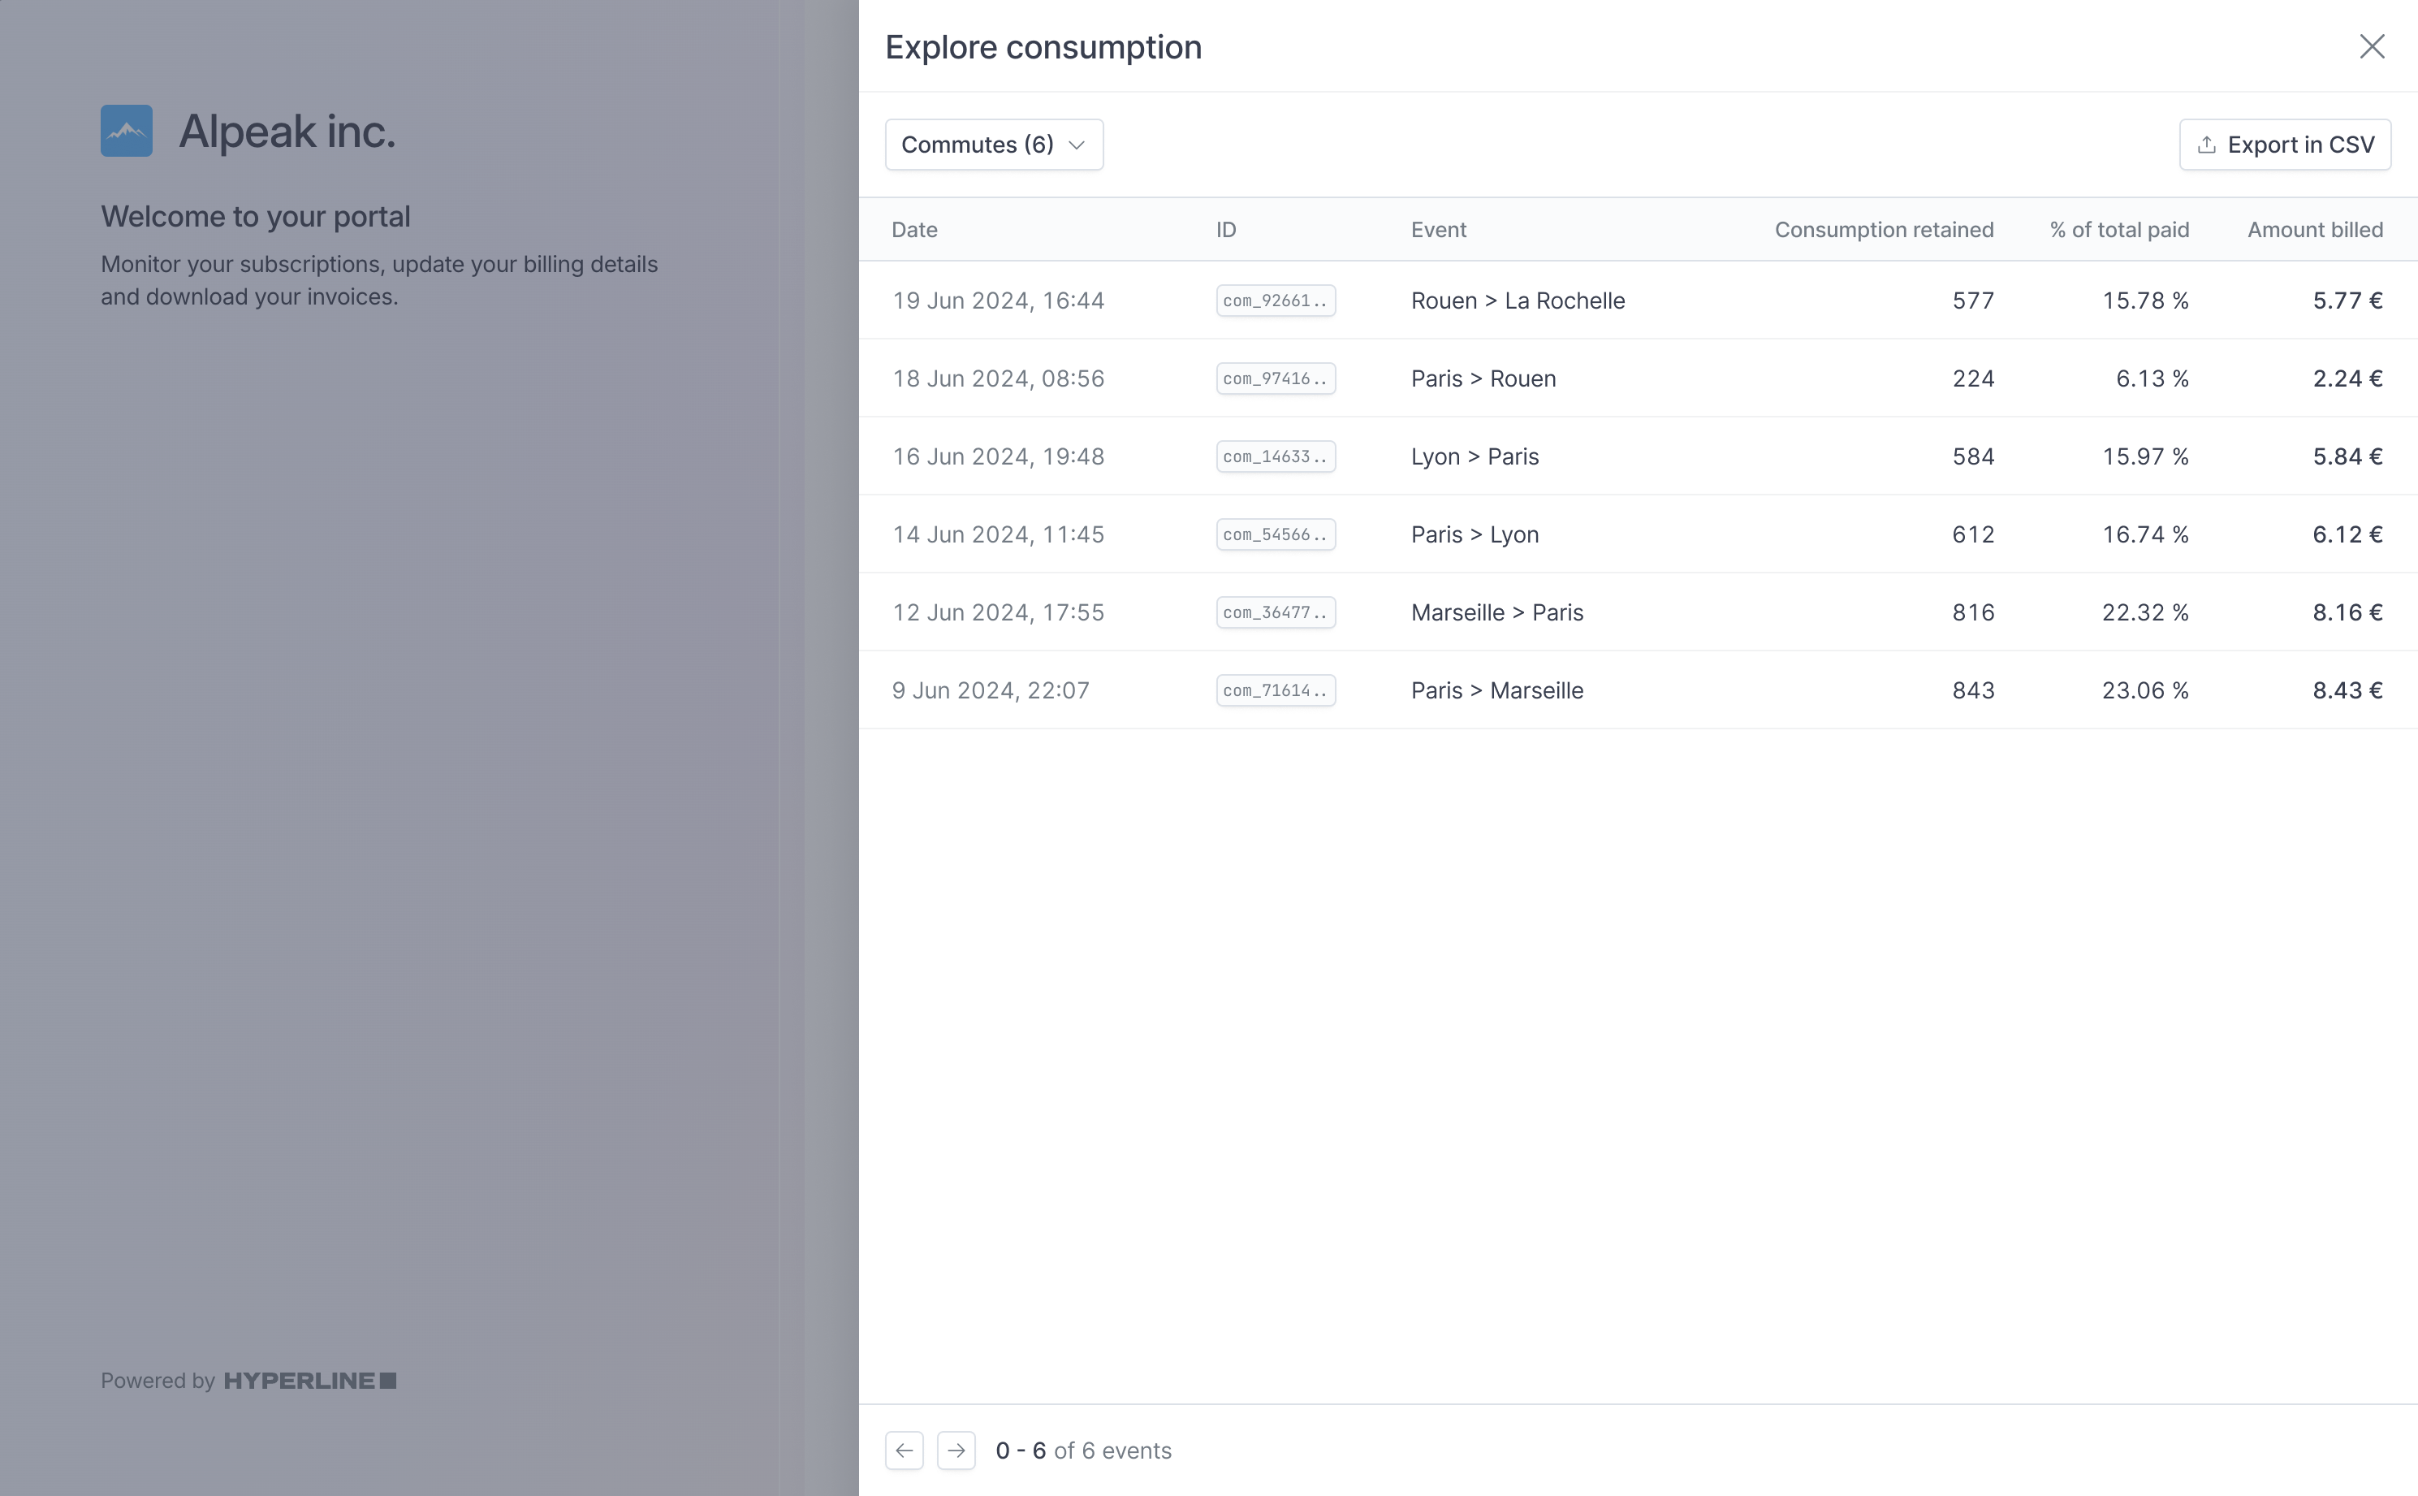Screen dimensions: 2418x1496
Task: Click the 22.32 % value
Action: click(2144, 612)
